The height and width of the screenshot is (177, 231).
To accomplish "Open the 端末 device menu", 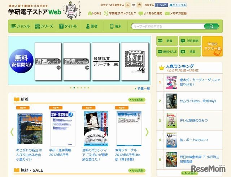I will click(115, 26).
